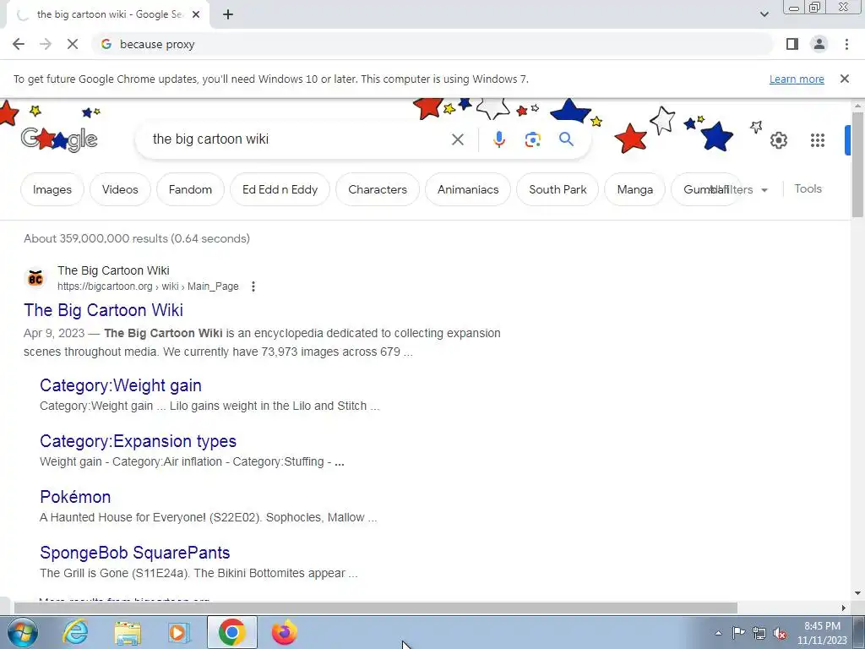Open a new tab with the plus button

(x=228, y=15)
